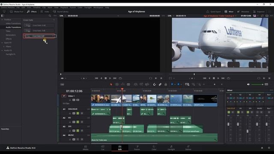This screenshot has width=274, height=154.
Task: Open the File menu
Action: point(18,8)
